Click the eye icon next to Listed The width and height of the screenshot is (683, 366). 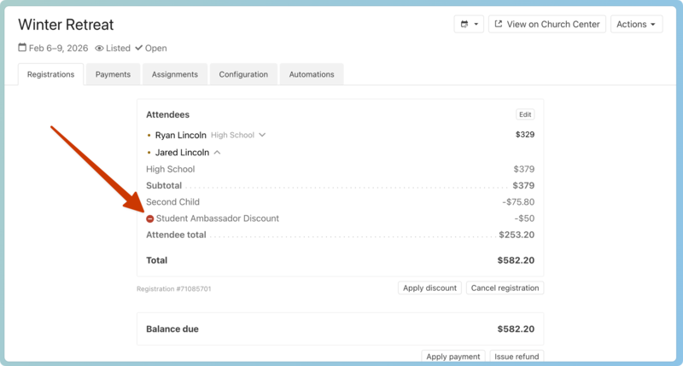coord(99,49)
